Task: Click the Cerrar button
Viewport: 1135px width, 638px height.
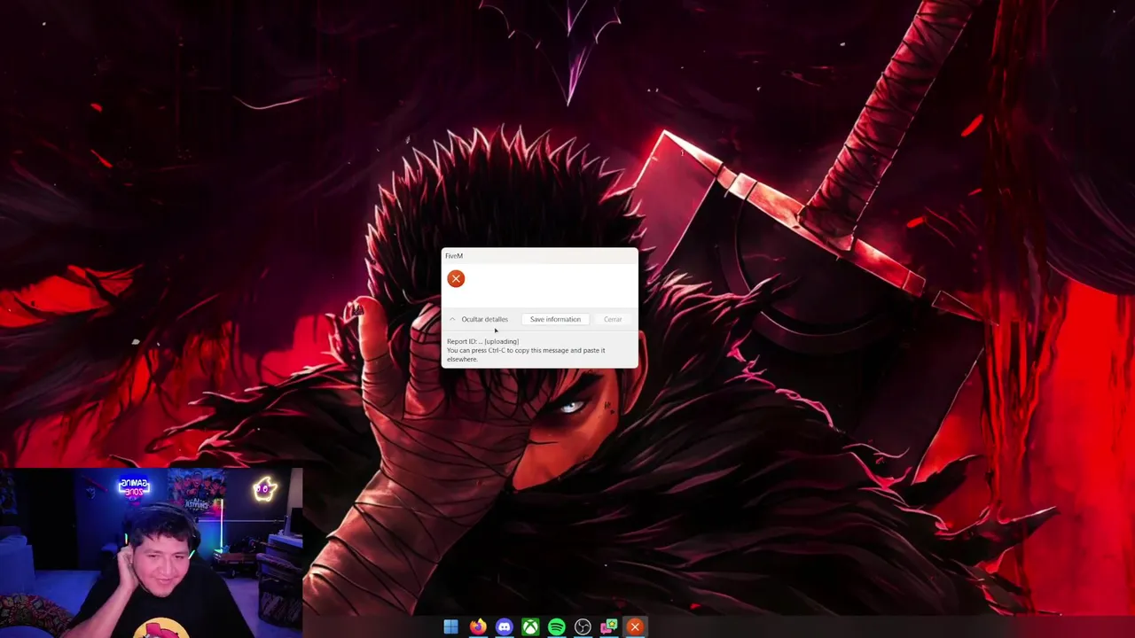Action: tap(613, 319)
